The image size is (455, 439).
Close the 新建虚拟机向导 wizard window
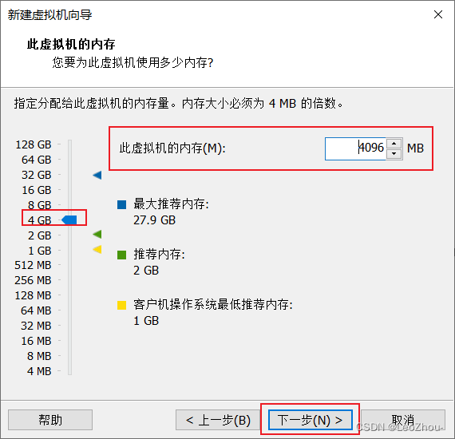tap(438, 14)
